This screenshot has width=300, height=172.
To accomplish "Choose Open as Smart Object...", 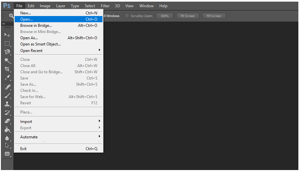I will point(58,44).
